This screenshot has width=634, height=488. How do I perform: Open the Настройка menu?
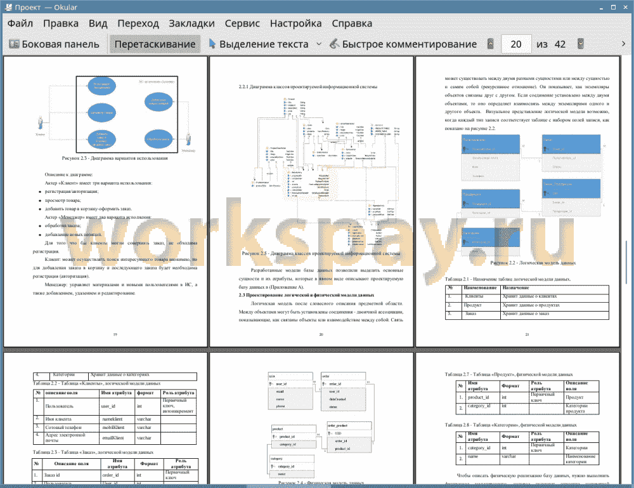tap(295, 23)
